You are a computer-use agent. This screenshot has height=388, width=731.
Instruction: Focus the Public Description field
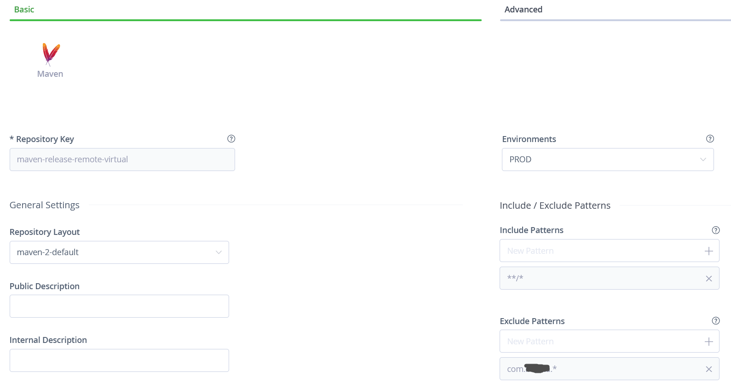click(119, 306)
